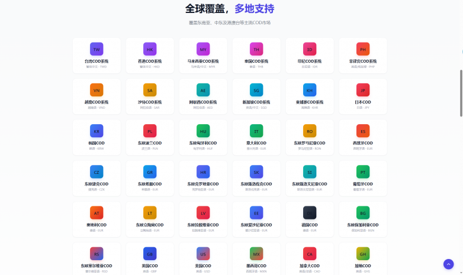Click the 美国COD label

click(x=203, y=266)
